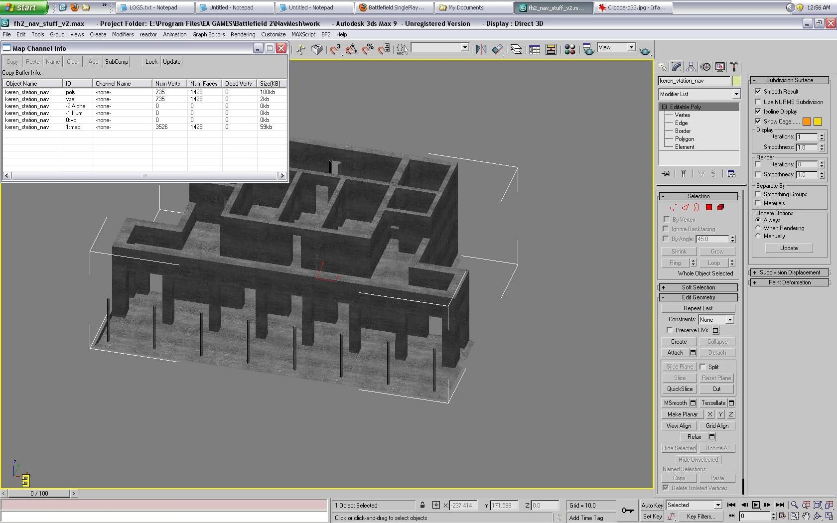Click the orange Show Cage color swatch

click(x=807, y=122)
